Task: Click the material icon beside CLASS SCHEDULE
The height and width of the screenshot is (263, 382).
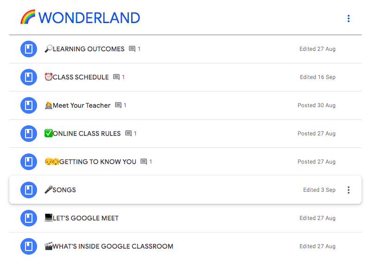Action: (x=29, y=77)
